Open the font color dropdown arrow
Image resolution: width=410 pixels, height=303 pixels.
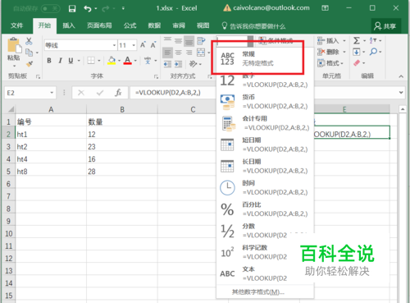tap(135, 61)
